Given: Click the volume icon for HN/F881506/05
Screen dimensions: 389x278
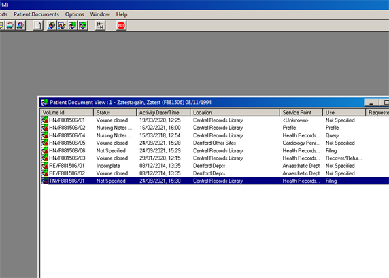Looking at the screenshot, I should pos(45,143).
